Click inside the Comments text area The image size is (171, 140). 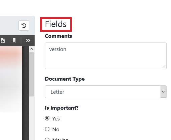[106, 56]
